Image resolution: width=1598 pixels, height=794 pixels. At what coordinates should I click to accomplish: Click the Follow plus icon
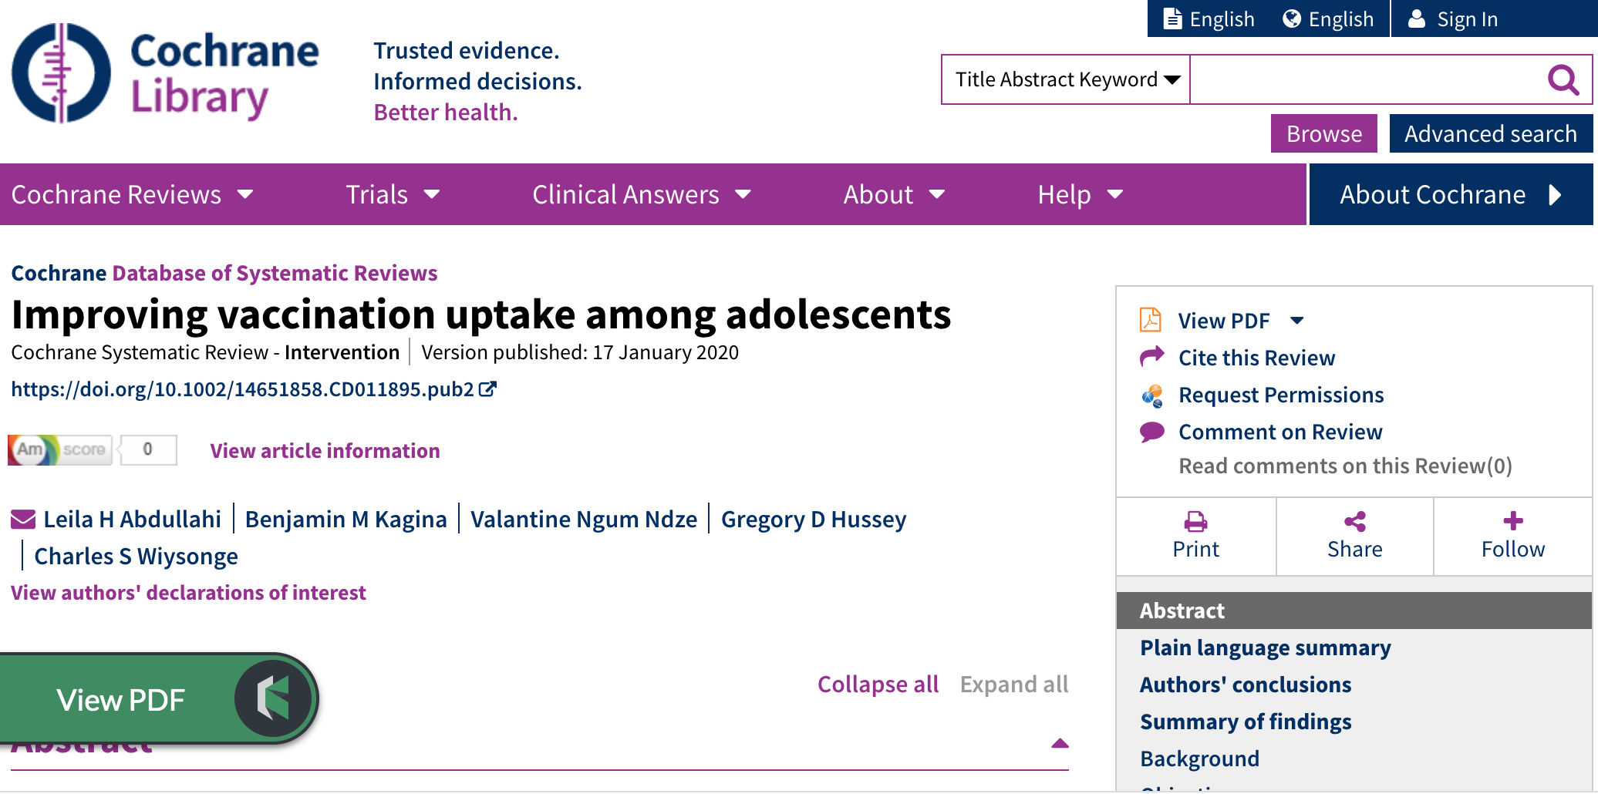click(1512, 521)
